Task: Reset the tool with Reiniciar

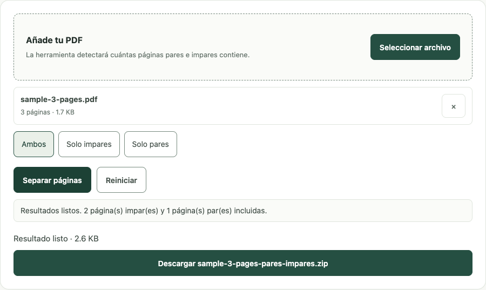Action: click(122, 180)
